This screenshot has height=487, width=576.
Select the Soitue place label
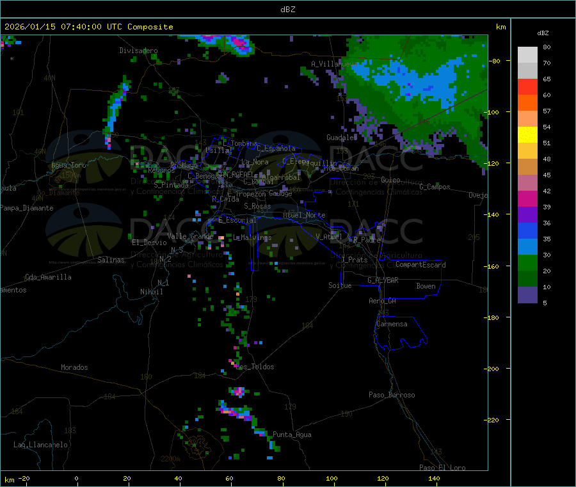click(x=340, y=285)
